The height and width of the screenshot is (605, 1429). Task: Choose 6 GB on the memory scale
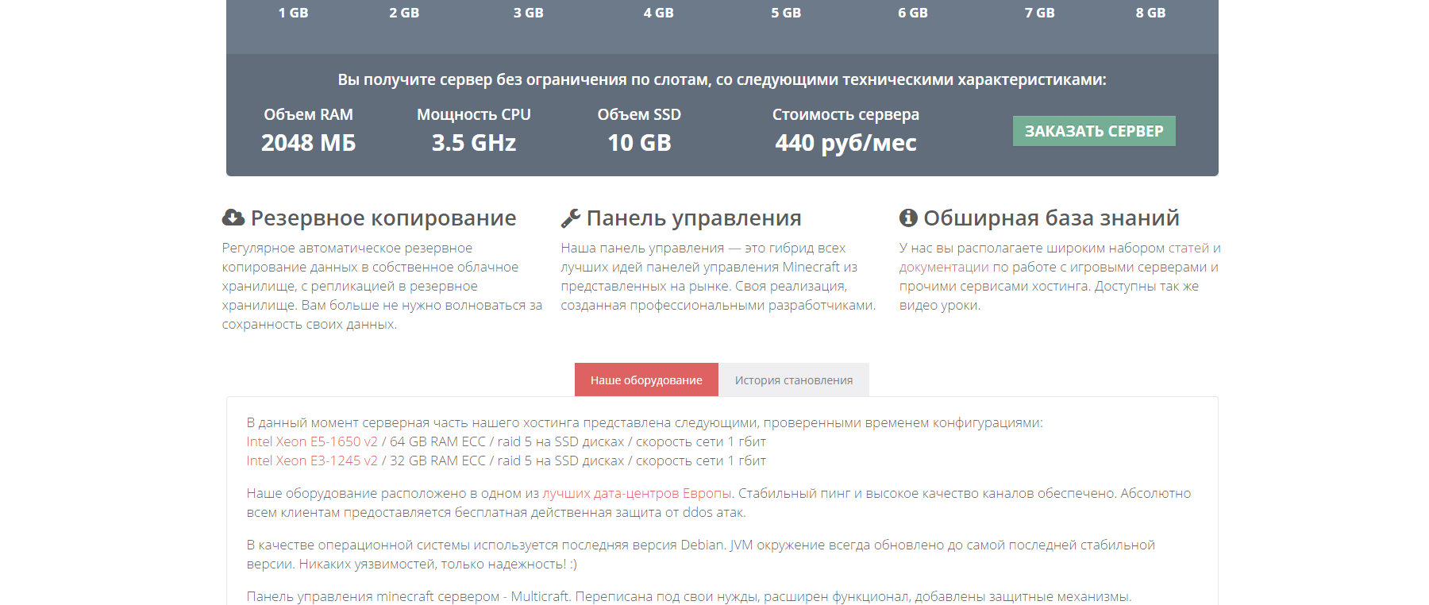[x=913, y=13]
